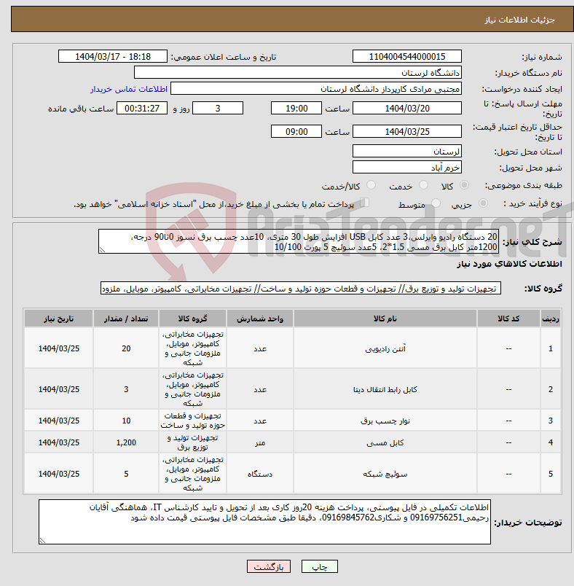Click the deadline time field 19:00
574x586 pixels.
coord(296,109)
